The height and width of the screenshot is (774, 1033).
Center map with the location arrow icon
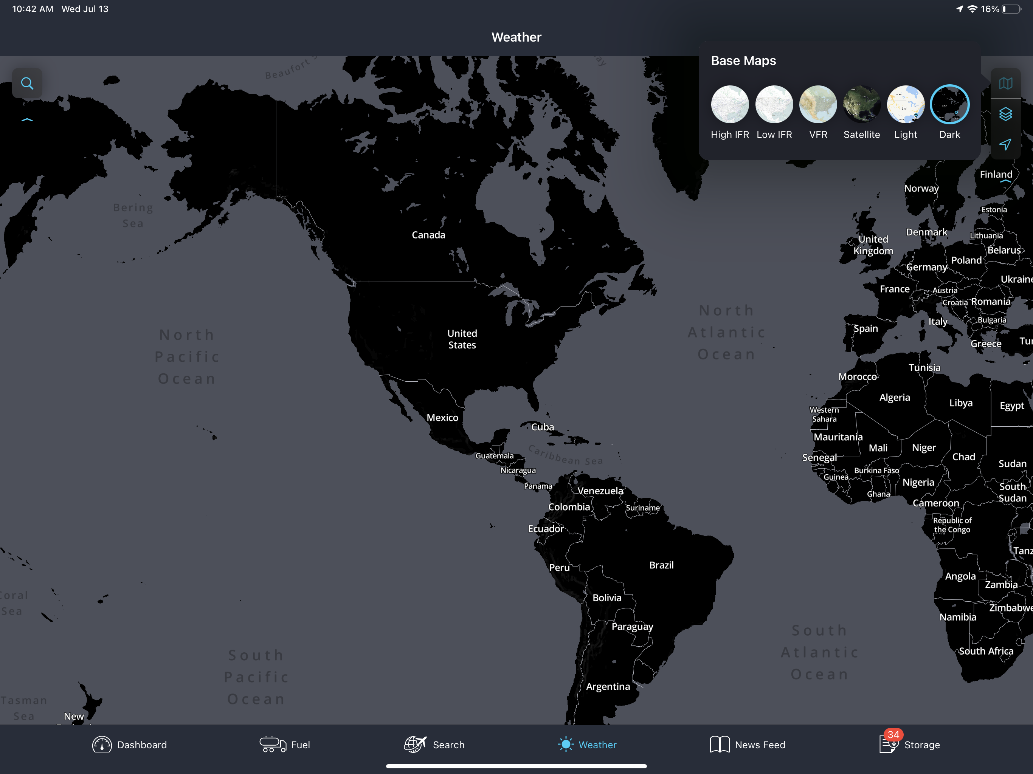click(x=1005, y=144)
